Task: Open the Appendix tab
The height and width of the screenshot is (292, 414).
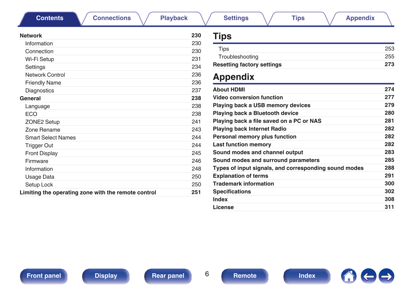Action: click(360, 18)
